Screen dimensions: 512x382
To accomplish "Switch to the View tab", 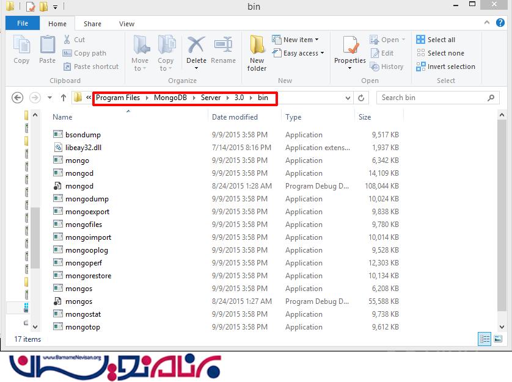I will (x=126, y=24).
